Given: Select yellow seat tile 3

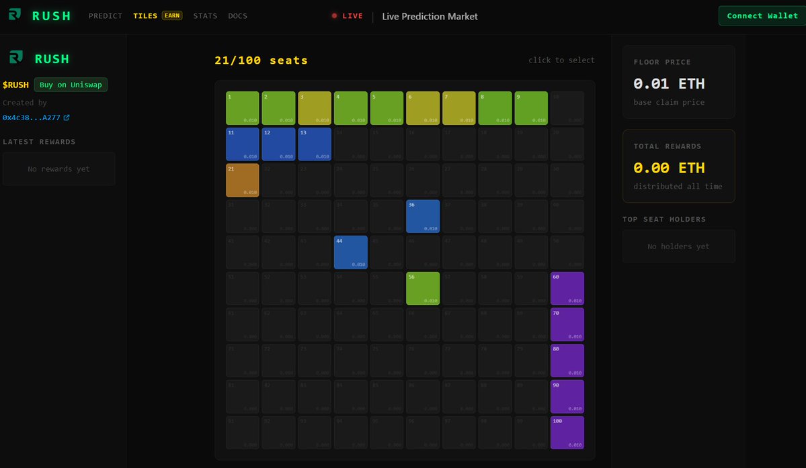Looking at the screenshot, I should (x=315, y=108).
